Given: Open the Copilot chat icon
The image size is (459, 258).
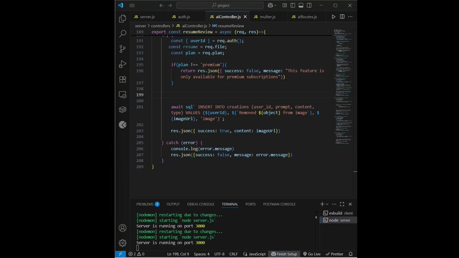Looking at the screenshot, I should click(270, 5).
